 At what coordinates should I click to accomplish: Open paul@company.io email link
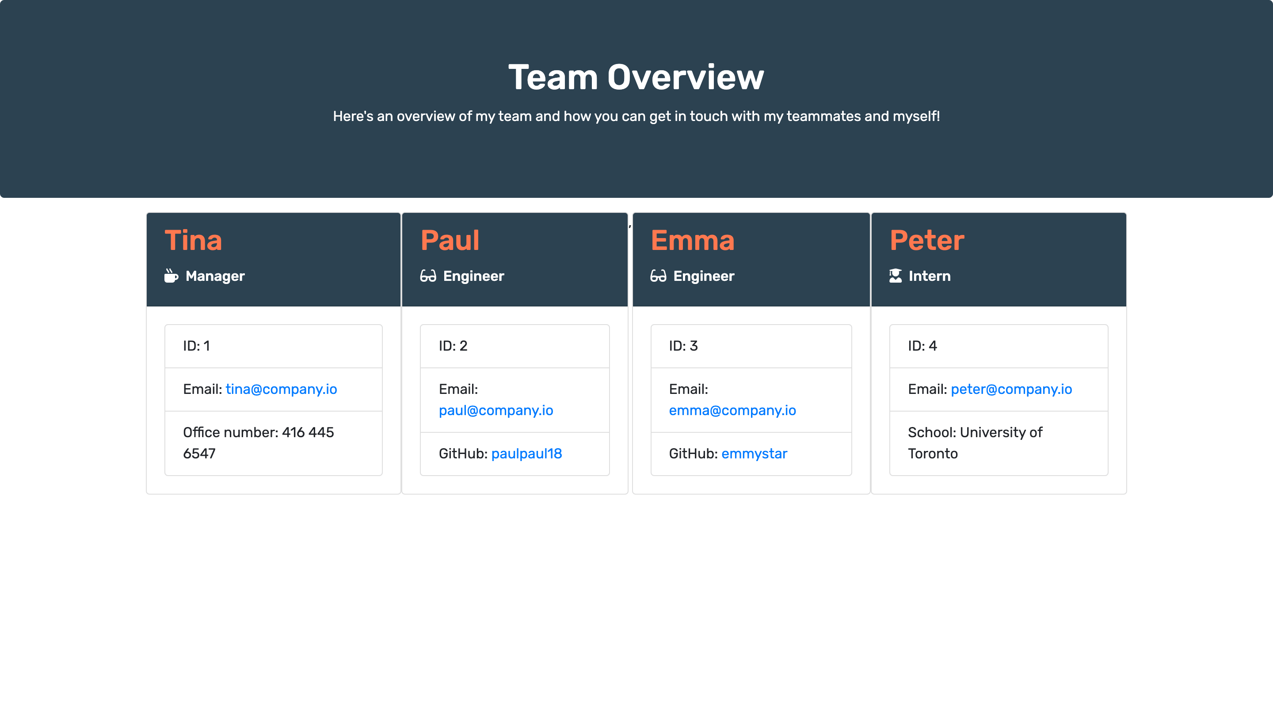point(496,410)
